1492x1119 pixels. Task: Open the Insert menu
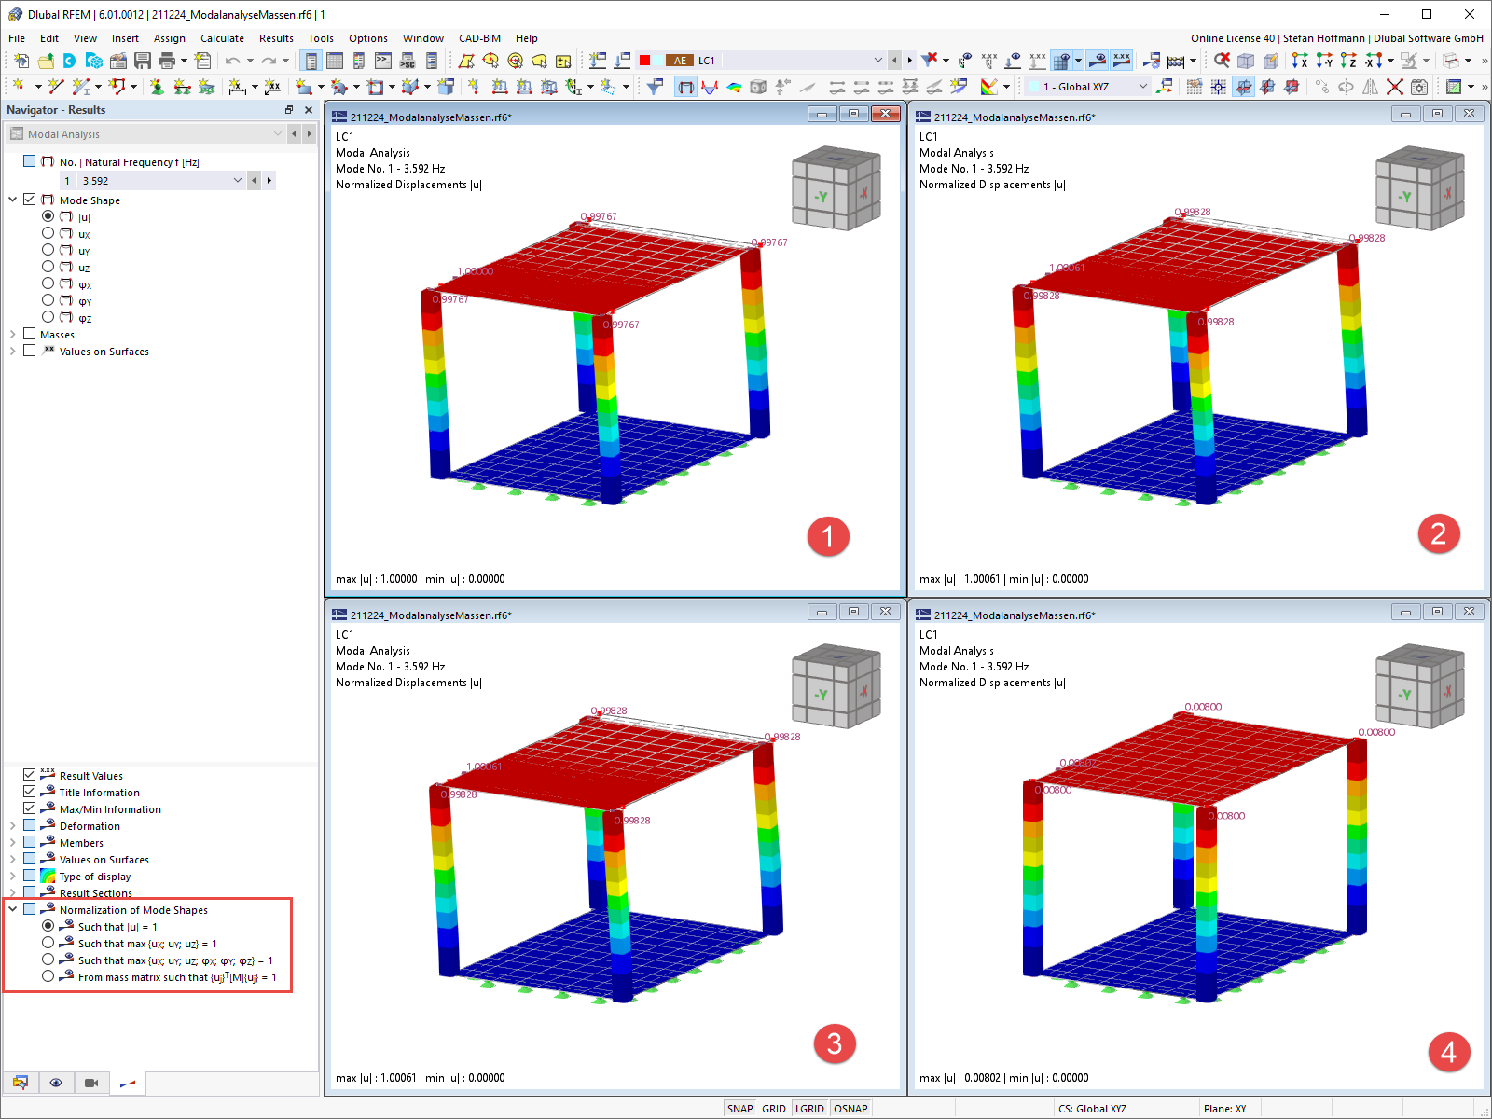point(125,38)
